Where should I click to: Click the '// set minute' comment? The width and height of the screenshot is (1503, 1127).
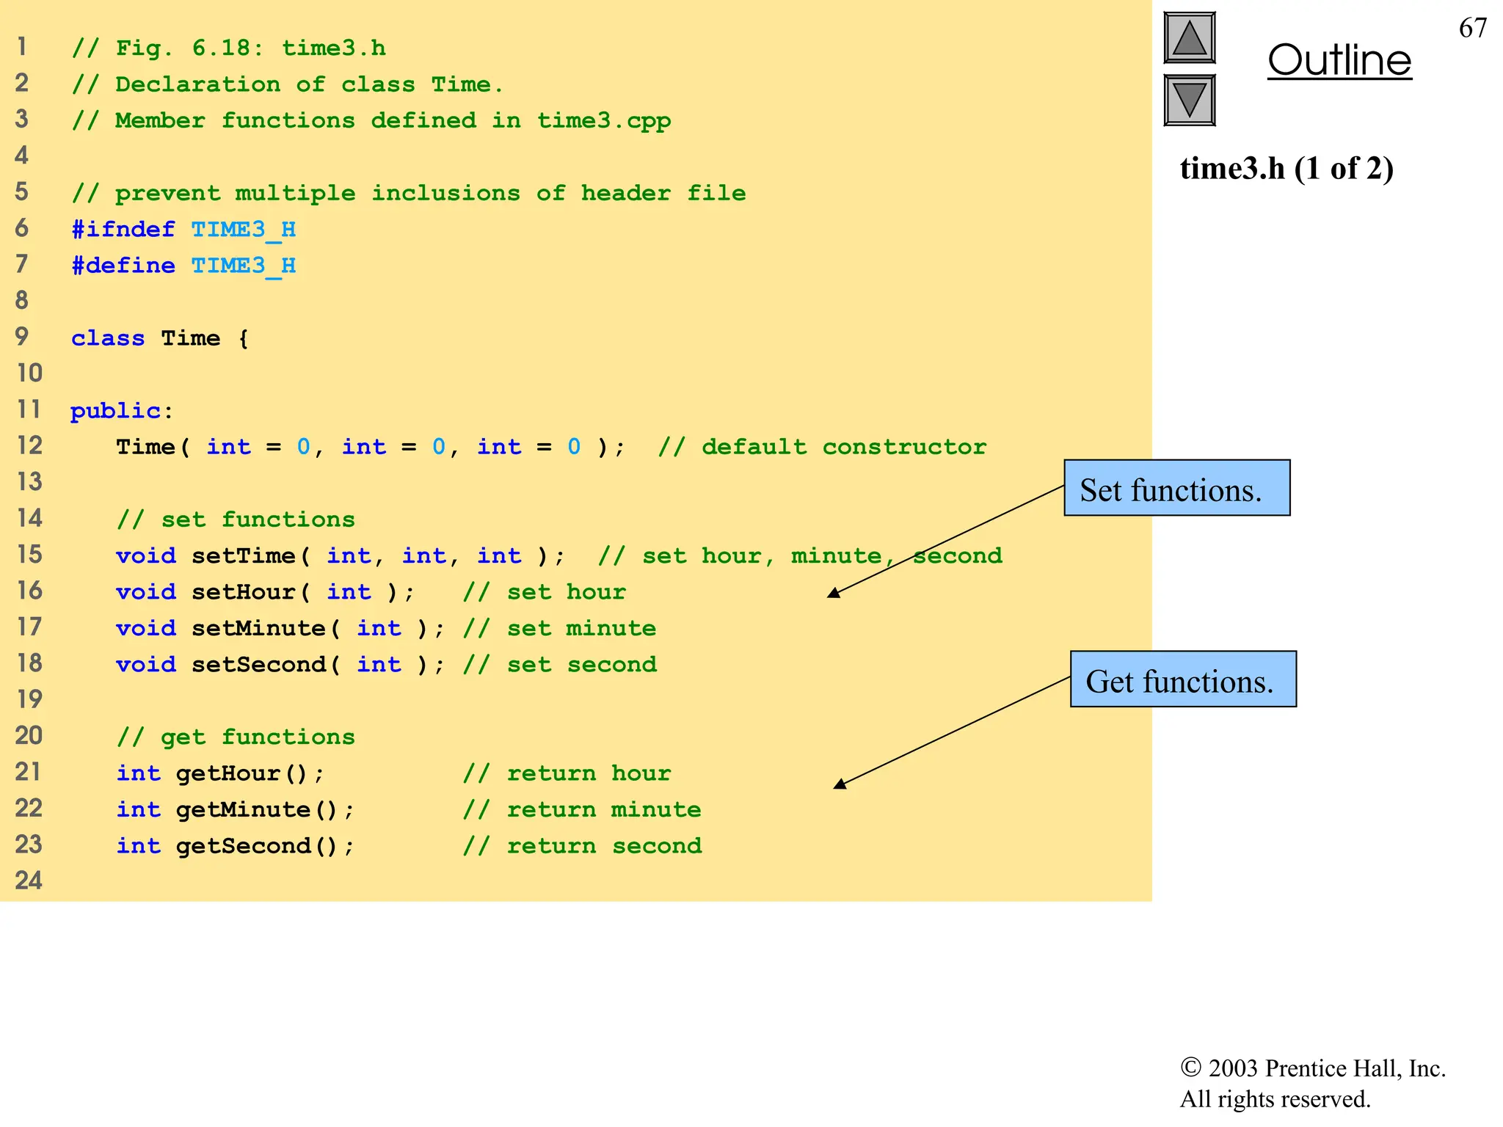(559, 628)
